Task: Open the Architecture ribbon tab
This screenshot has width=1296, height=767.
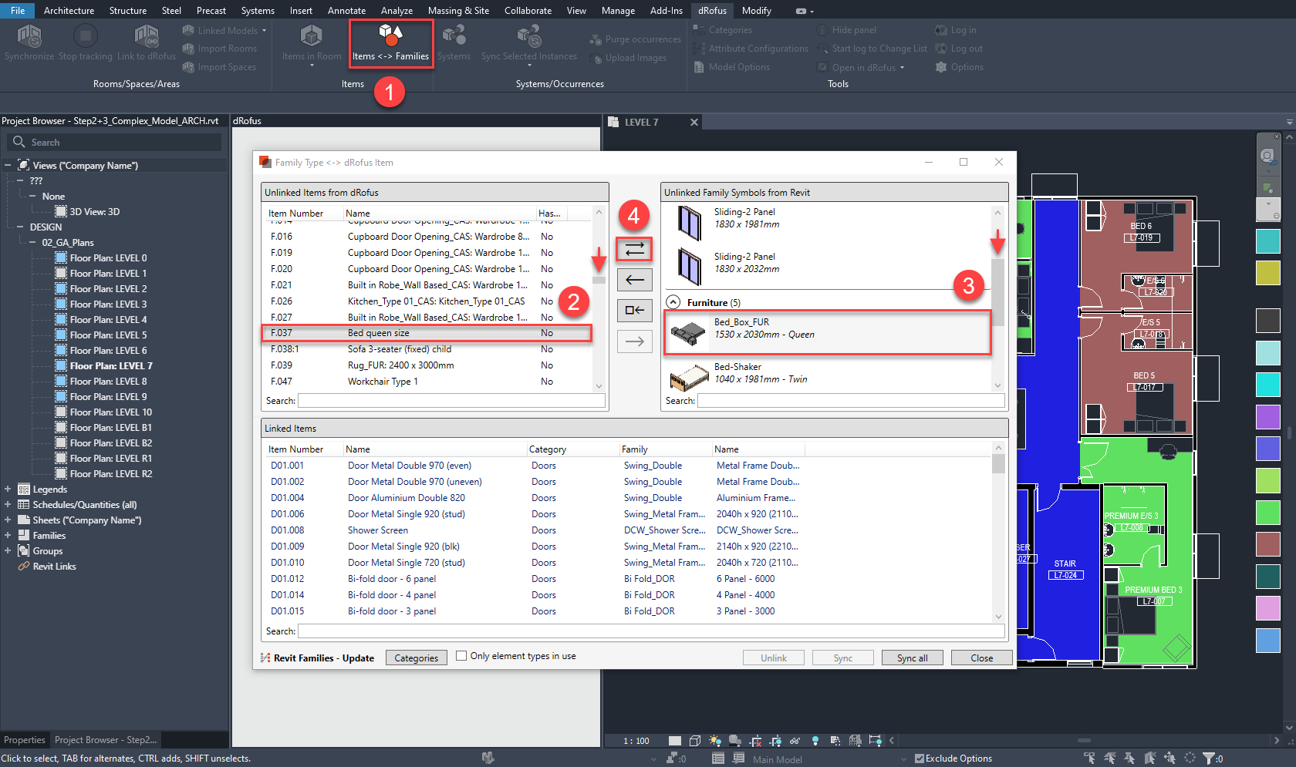Action: 69,10
